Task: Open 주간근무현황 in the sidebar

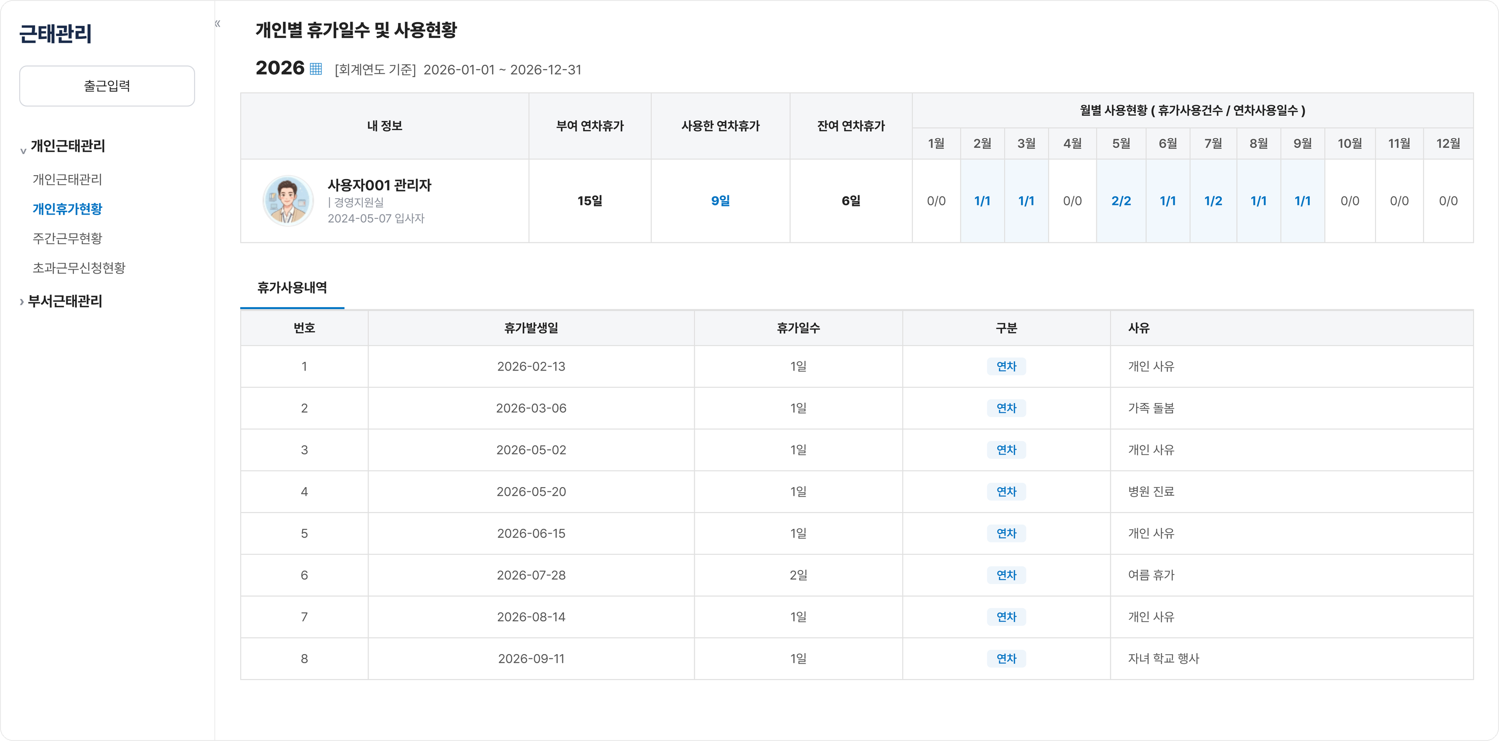Action: [67, 239]
